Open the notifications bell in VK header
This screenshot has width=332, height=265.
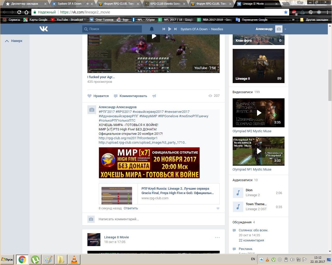click(152, 29)
